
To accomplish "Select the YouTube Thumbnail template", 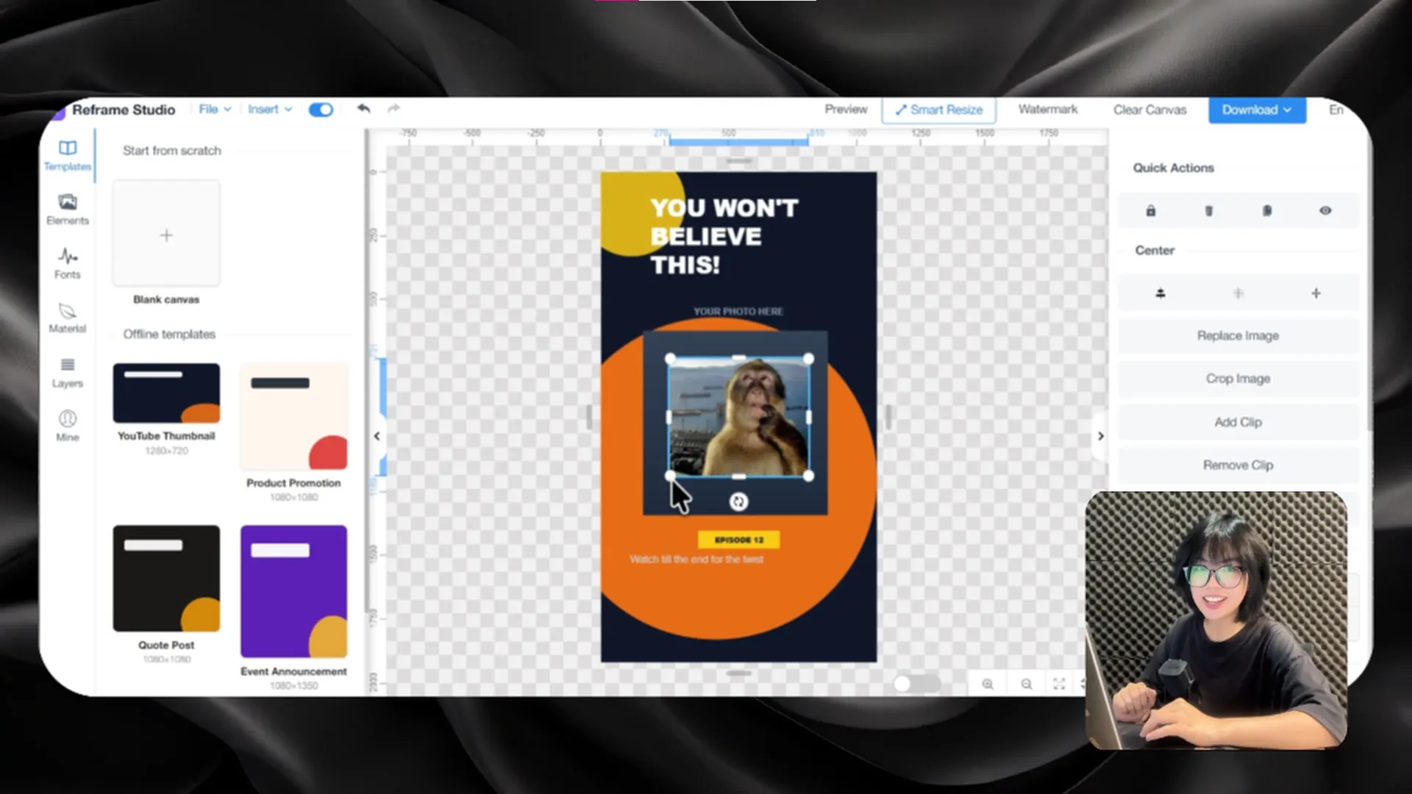I will [x=166, y=393].
